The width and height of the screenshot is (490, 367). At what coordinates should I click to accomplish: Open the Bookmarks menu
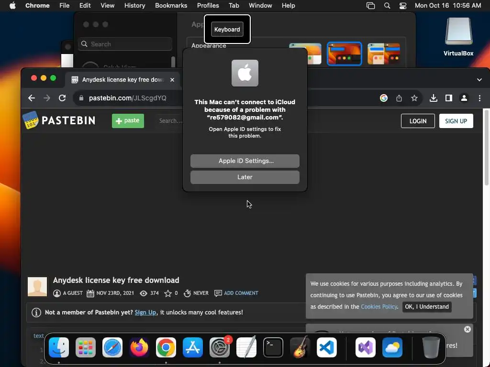(x=171, y=6)
